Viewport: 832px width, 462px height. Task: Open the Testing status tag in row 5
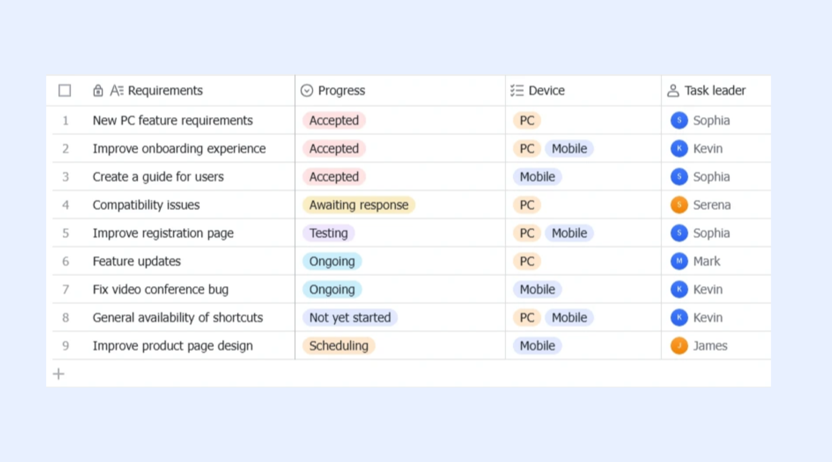coord(329,233)
